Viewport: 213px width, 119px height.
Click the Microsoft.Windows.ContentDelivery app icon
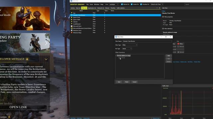72,28
